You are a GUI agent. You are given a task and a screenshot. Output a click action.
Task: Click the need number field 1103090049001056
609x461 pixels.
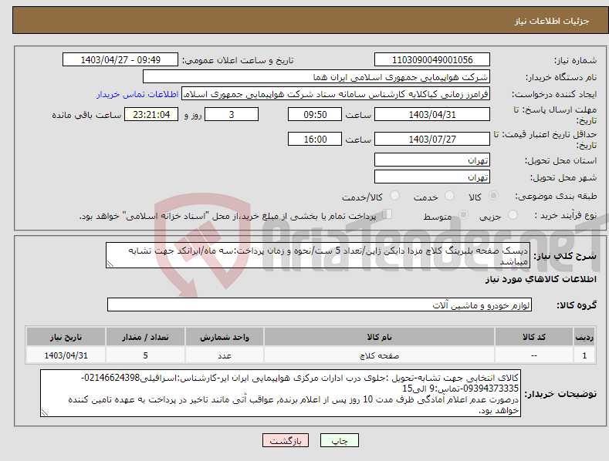(x=432, y=60)
